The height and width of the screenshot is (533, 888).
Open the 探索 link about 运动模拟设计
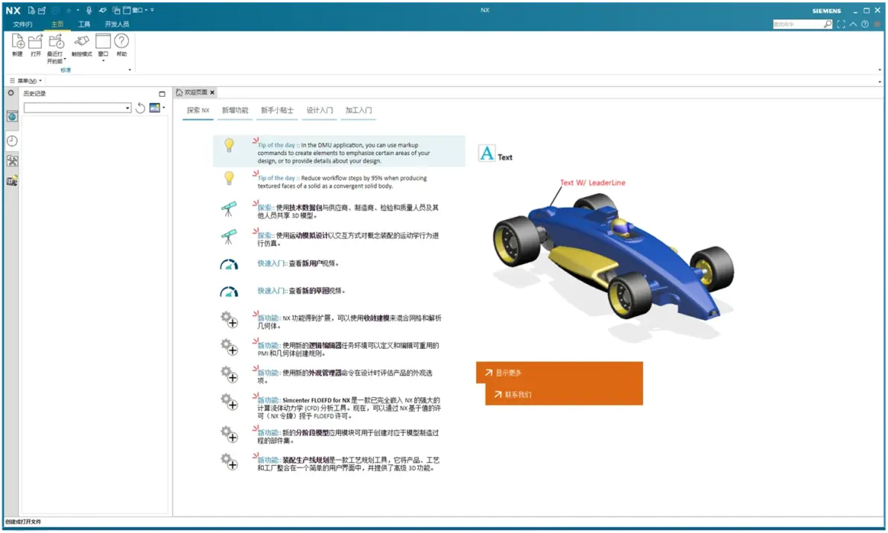pos(349,239)
